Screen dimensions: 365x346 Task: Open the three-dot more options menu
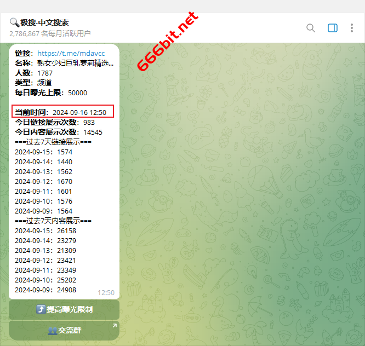click(x=351, y=28)
